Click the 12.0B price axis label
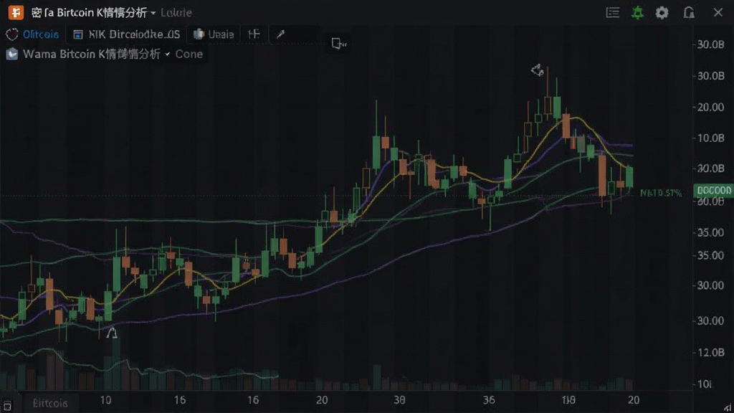Viewport: 734px width, 413px height. click(x=711, y=353)
